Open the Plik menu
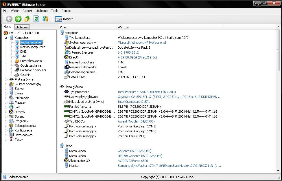The height and width of the screenshot is (181, 282). (5, 11)
